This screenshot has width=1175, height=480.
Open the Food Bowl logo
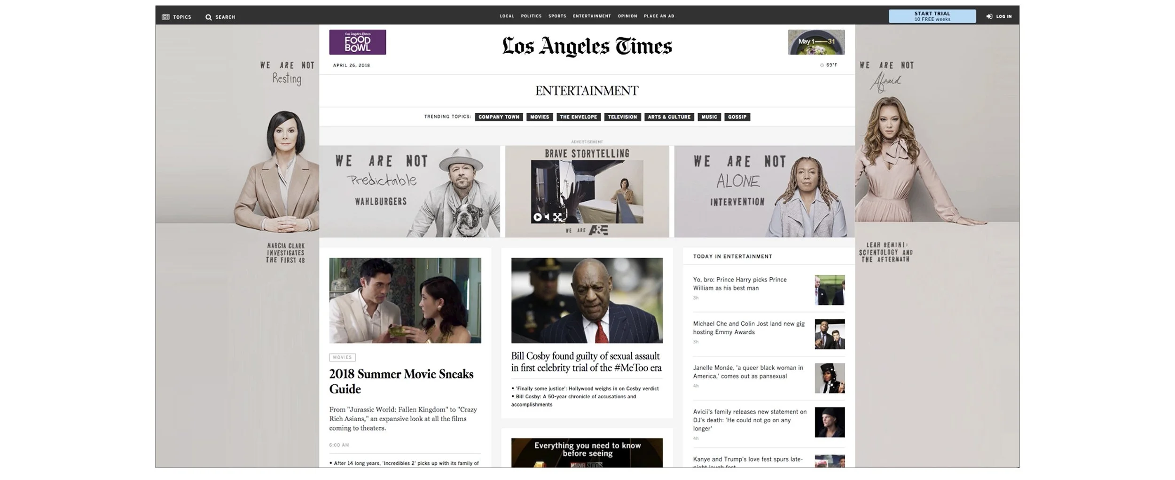pos(358,42)
